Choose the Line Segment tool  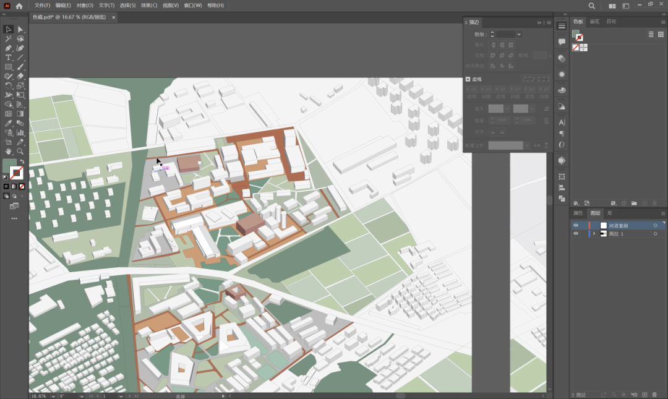(x=20, y=58)
